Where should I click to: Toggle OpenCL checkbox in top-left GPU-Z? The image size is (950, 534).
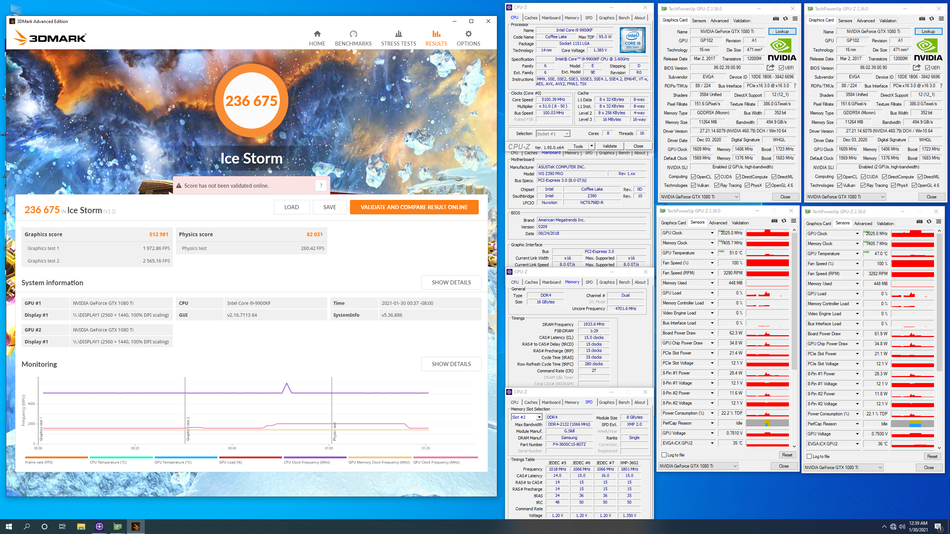coord(693,177)
